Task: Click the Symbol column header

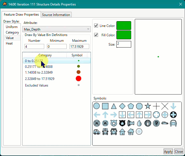Action: (77, 55)
